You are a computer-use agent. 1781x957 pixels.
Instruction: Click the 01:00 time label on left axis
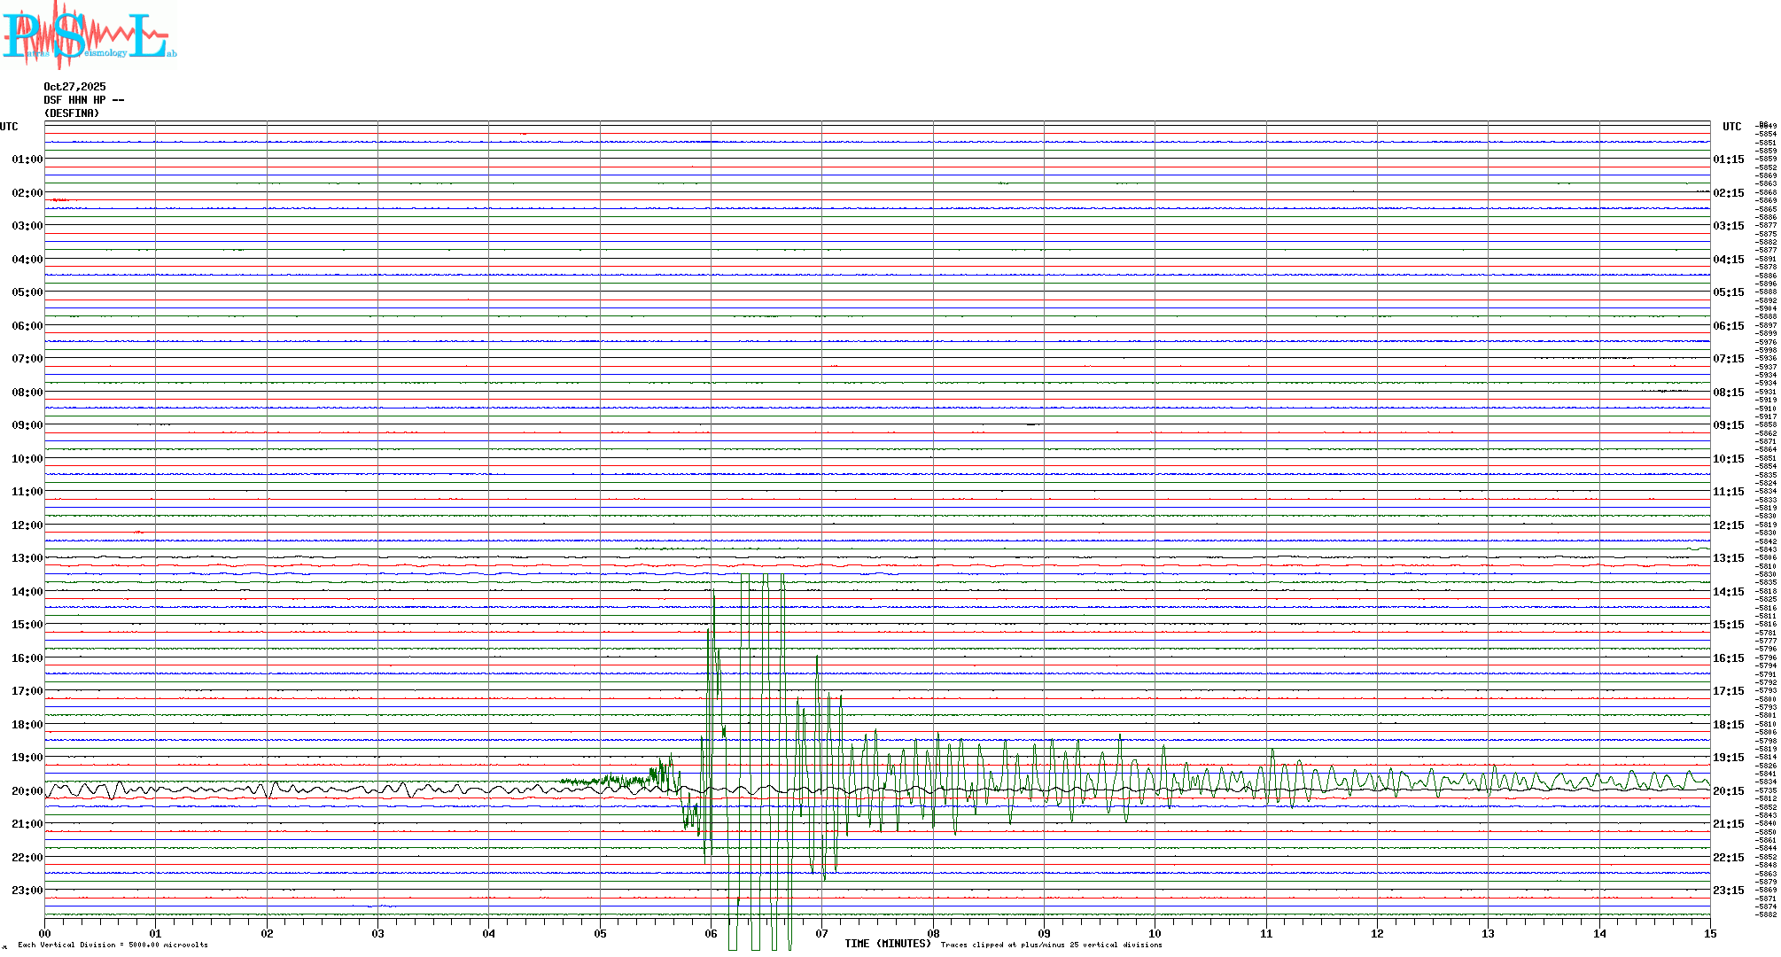27,159
